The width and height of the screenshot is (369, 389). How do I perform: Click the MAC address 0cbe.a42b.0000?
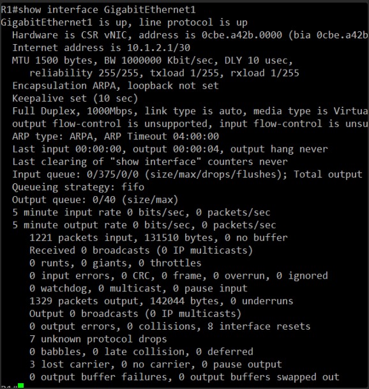point(242,35)
